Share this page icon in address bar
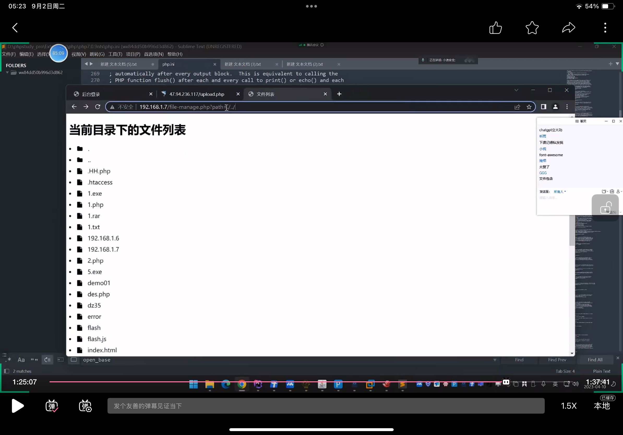The height and width of the screenshot is (435, 623). [517, 107]
